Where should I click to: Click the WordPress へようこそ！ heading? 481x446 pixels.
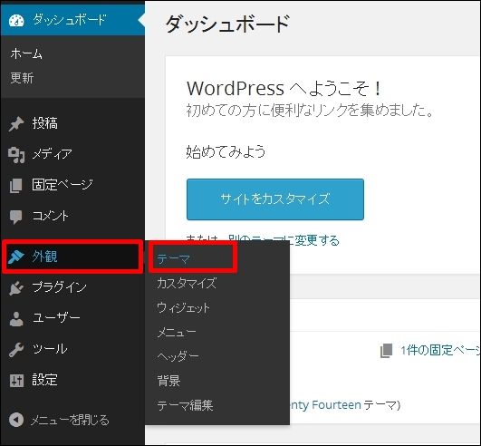tap(284, 89)
